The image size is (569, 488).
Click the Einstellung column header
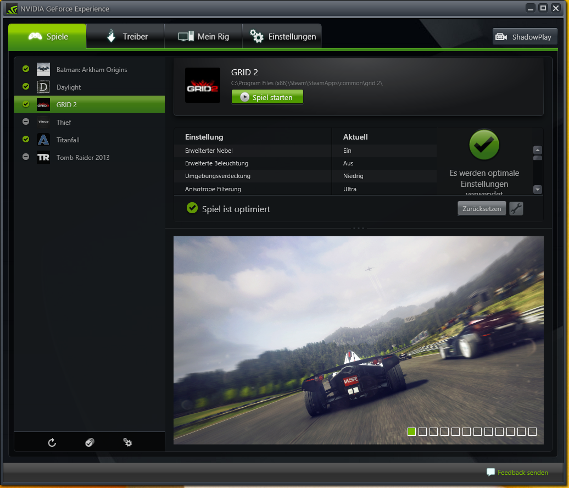(204, 137)
